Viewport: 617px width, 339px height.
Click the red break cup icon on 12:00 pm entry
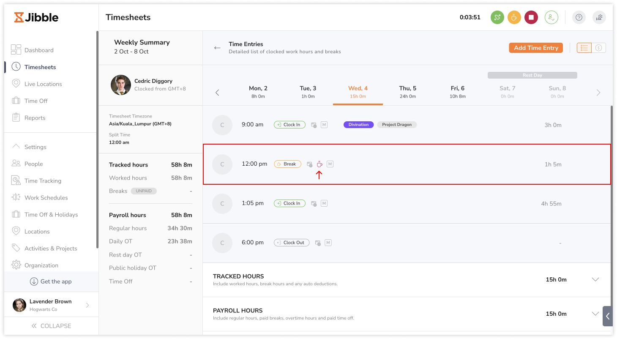(x=319, y=164)
